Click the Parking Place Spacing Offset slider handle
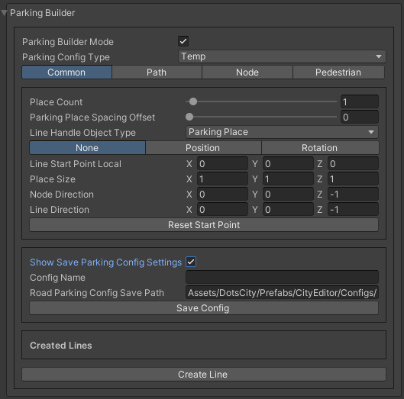 189,117
